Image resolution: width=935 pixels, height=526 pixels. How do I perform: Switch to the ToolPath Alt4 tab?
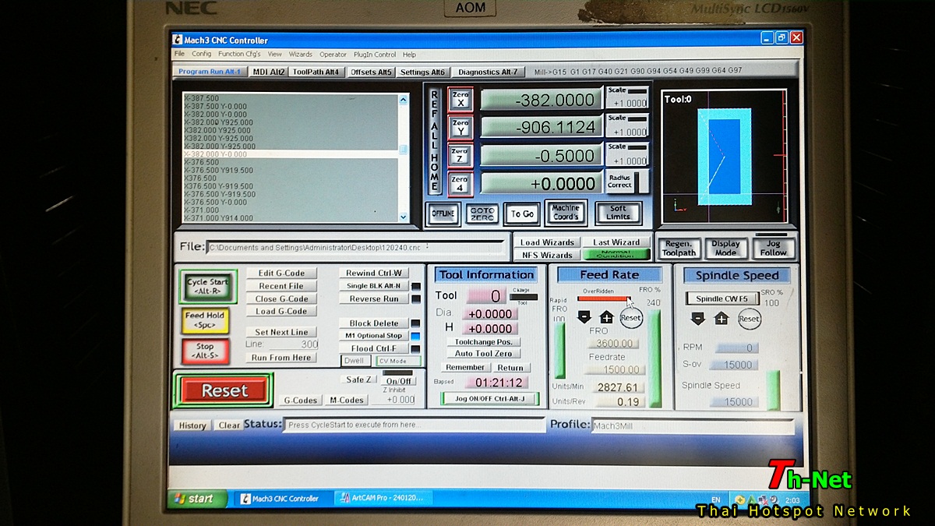[316, 72]
